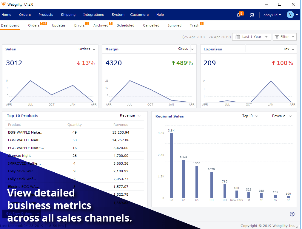The width and height of the screenshot is (302, 229).
Task: Open the Products menu
Action: click(46, 15)
